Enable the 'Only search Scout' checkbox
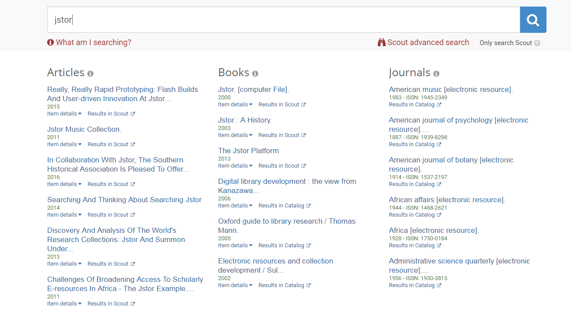The image size is (571, 309). pyautogui.click(x=537, y=43)
